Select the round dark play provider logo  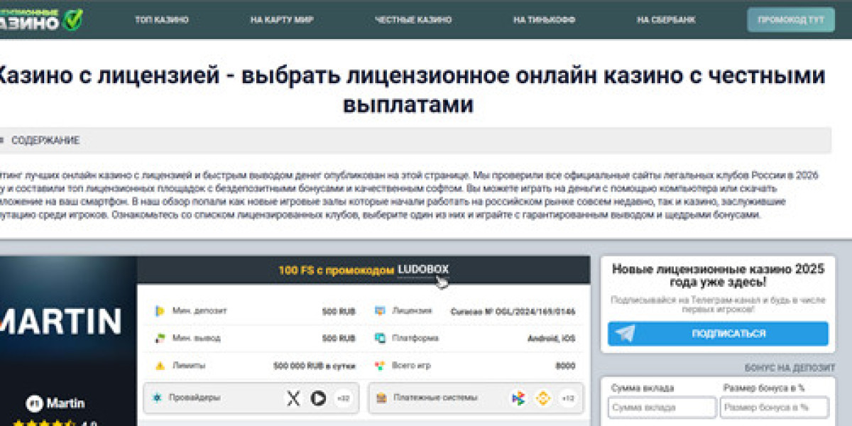pos(318,398)
